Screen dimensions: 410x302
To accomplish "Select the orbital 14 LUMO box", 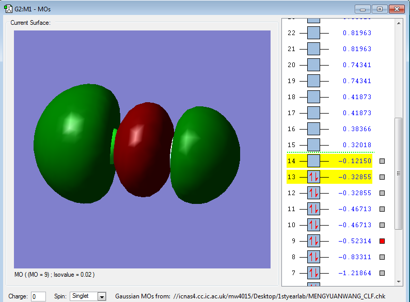I will (x=313, y=161).
